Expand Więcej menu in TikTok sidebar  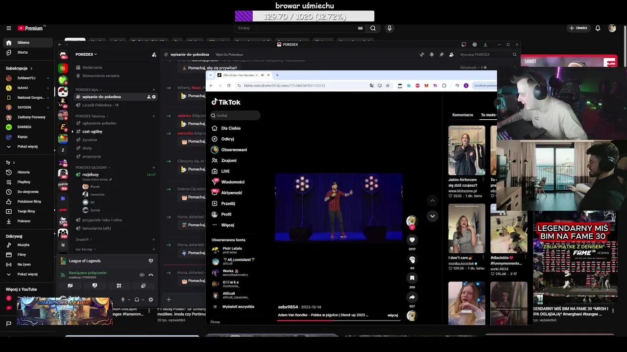tap(223, 225)
